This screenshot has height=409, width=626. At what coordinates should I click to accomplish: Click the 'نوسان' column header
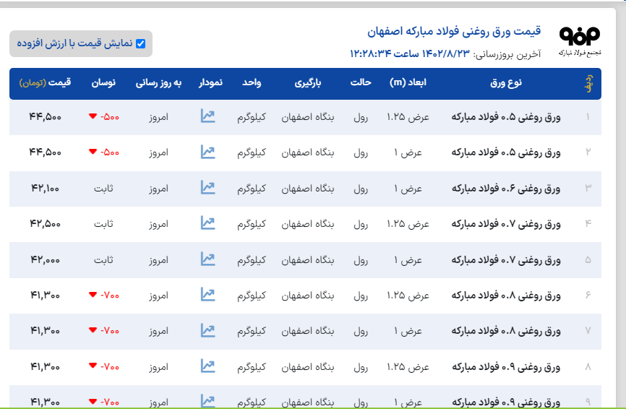point(103,83)
